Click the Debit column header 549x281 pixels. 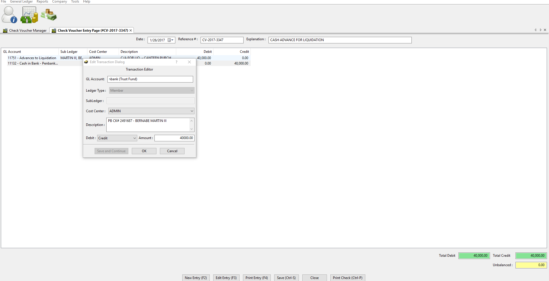(195, 52)
